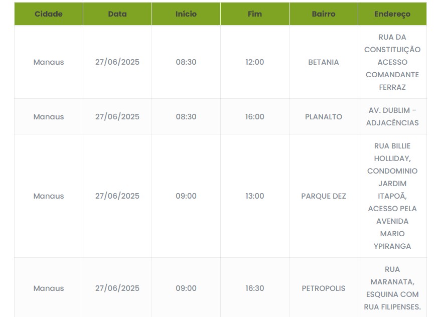Click the Rua da Constituição address cell
The width and height of the screenshot is (435, 317).
point(392,62)
